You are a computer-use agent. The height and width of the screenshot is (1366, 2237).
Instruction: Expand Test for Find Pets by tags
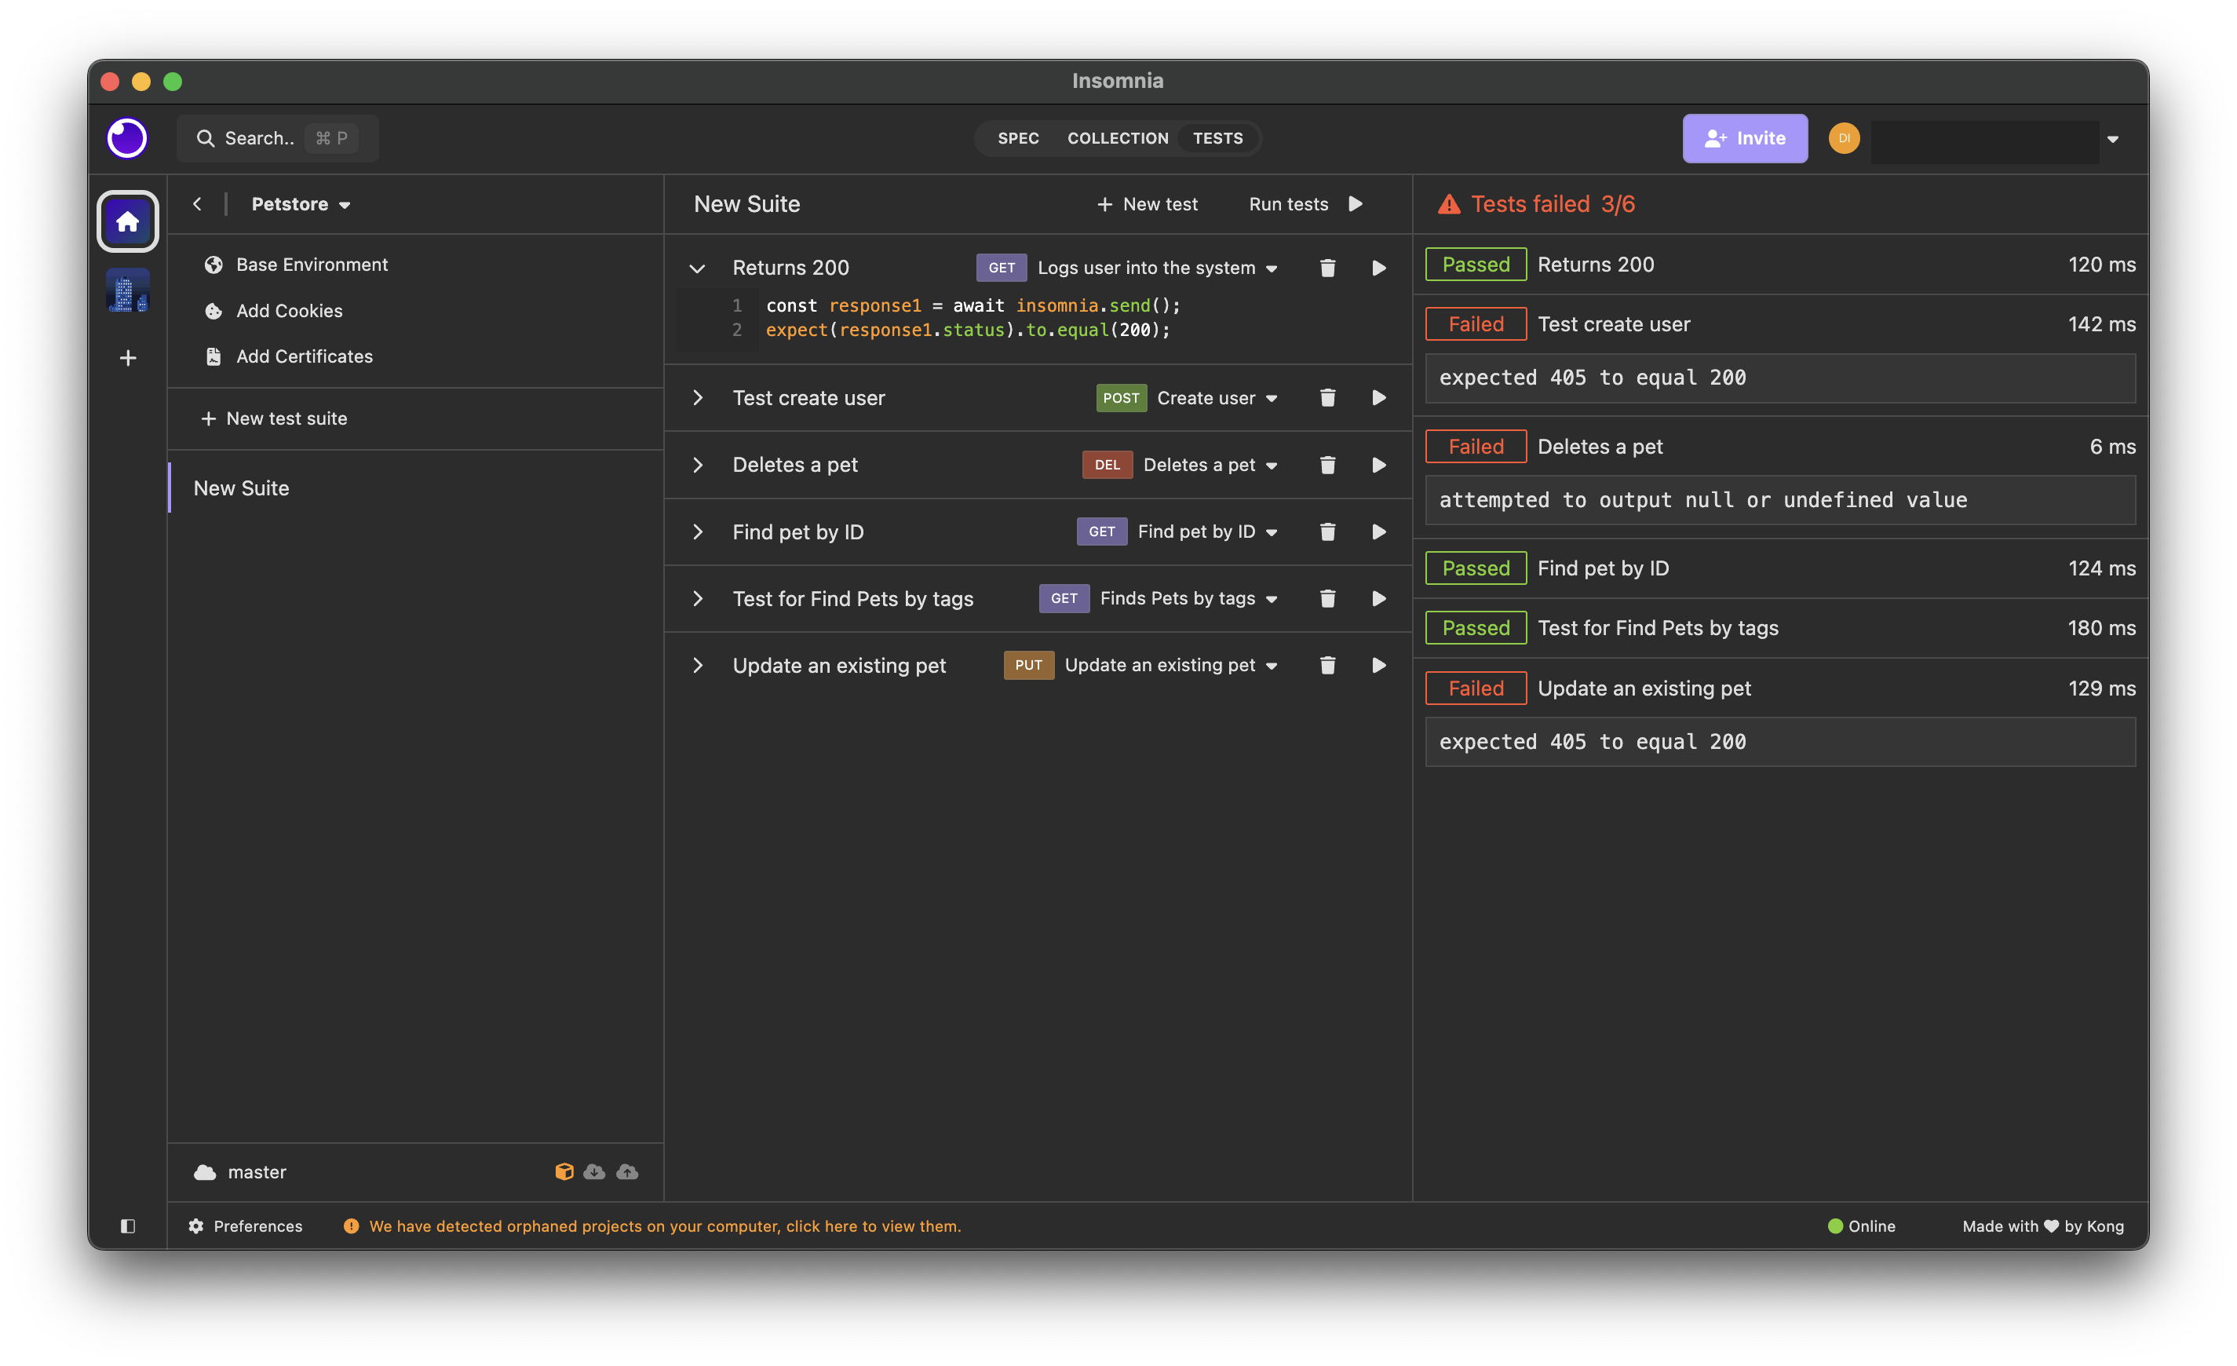[x=697, y=598]
